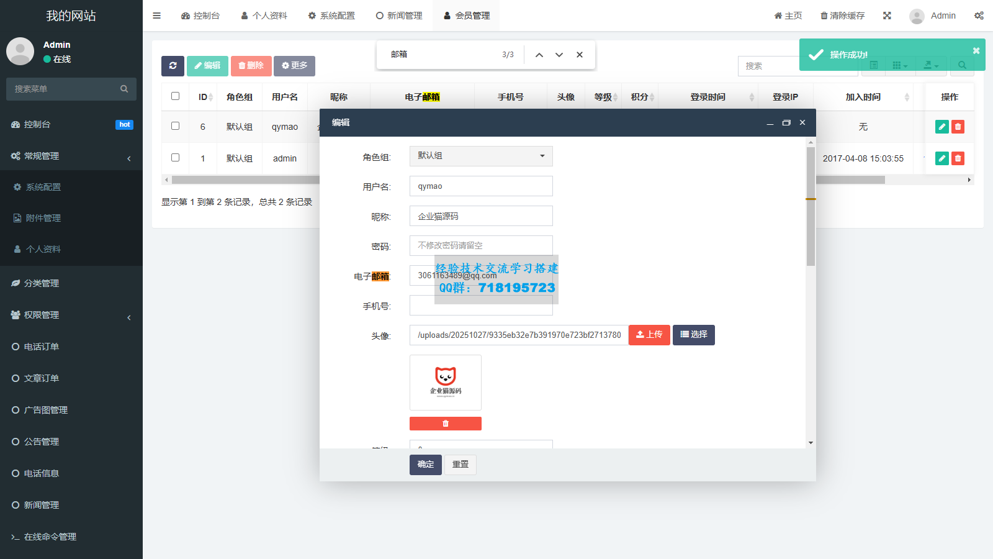Click the 昵称 input field

pyautogui.click(x=481, y=216)
